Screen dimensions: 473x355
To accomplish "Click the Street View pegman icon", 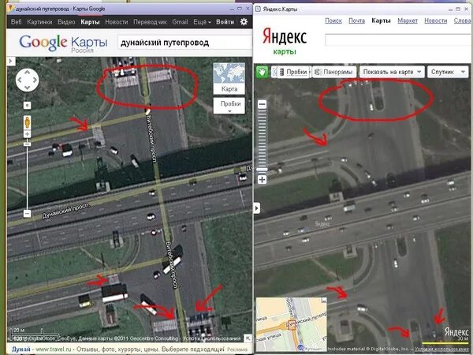I will click(27, 122).
